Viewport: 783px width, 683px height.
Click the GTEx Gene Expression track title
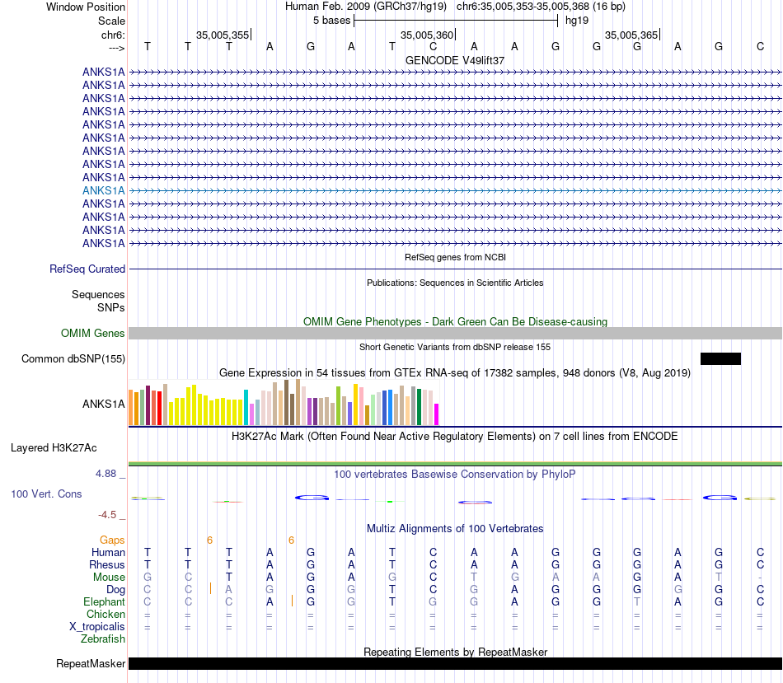[x=455, y=373]
